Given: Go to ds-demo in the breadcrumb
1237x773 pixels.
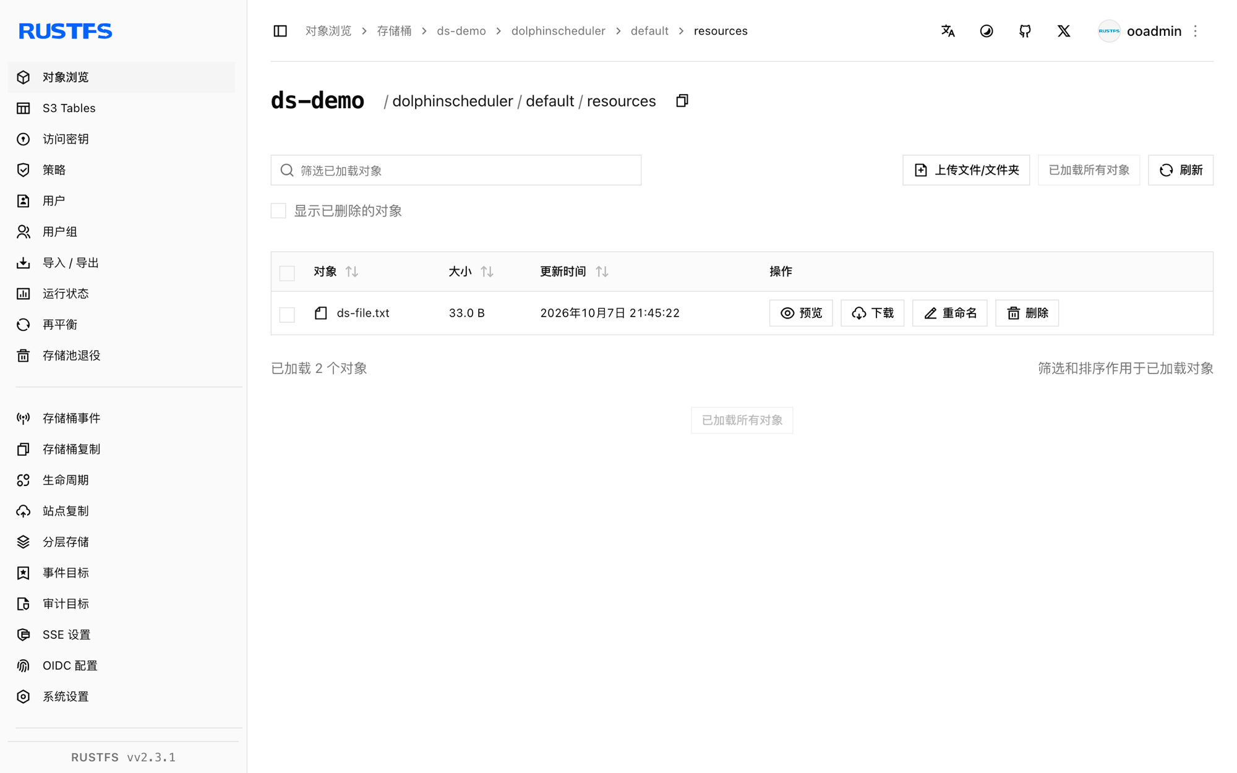Looking at the screenshot, I should tap(461, 31).
